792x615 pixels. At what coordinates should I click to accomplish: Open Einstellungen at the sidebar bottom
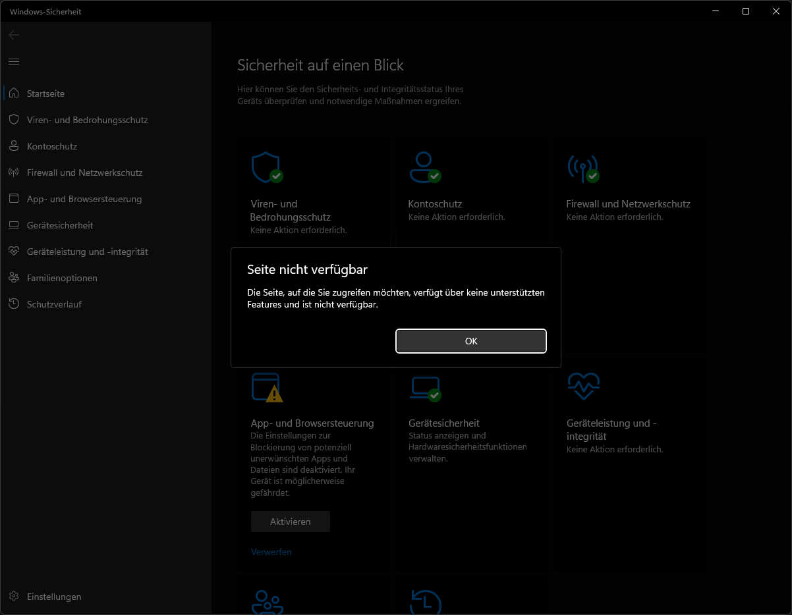point(105,597)
